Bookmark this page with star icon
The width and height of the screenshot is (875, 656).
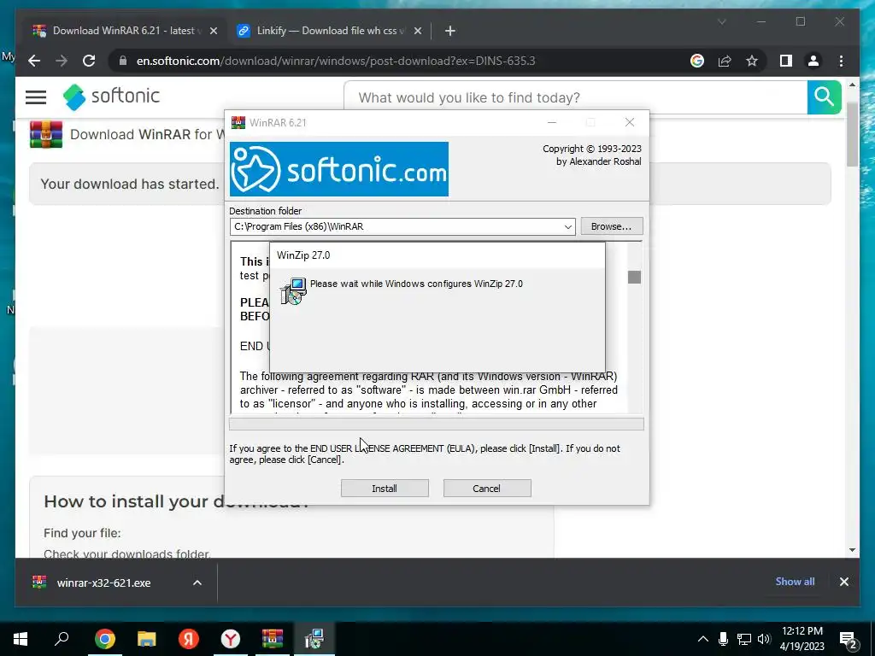pyautogui.click(x=752, y=61)
